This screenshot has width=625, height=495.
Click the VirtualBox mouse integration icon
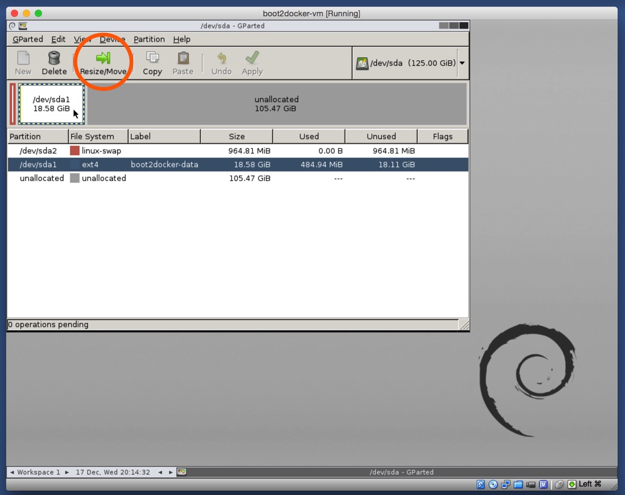(x=560, y=484)
